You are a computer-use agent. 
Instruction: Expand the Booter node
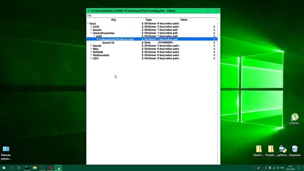(91, 29)
